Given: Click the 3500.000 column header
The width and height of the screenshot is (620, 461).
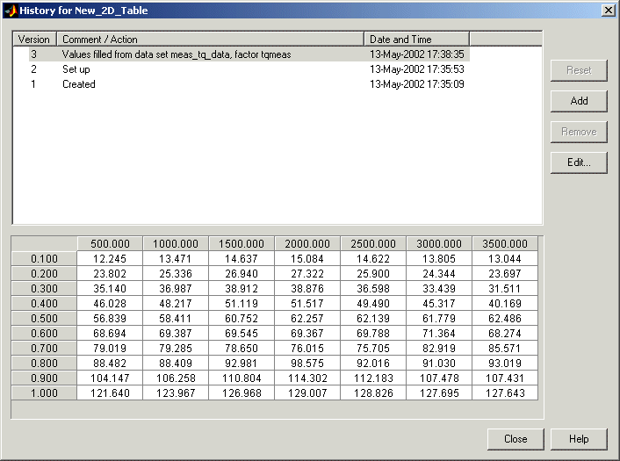Looking at the screenshot, I should click(x=505, y=243).
